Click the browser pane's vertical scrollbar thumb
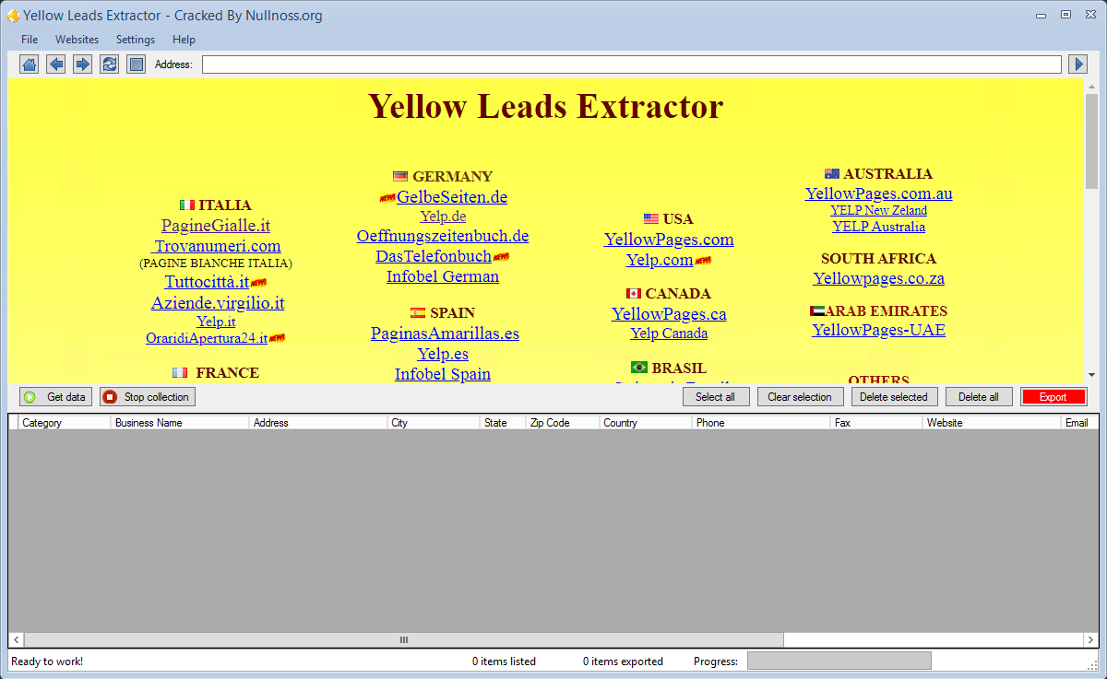This screenshot has width=1107, height=679. coord(1091,140)
